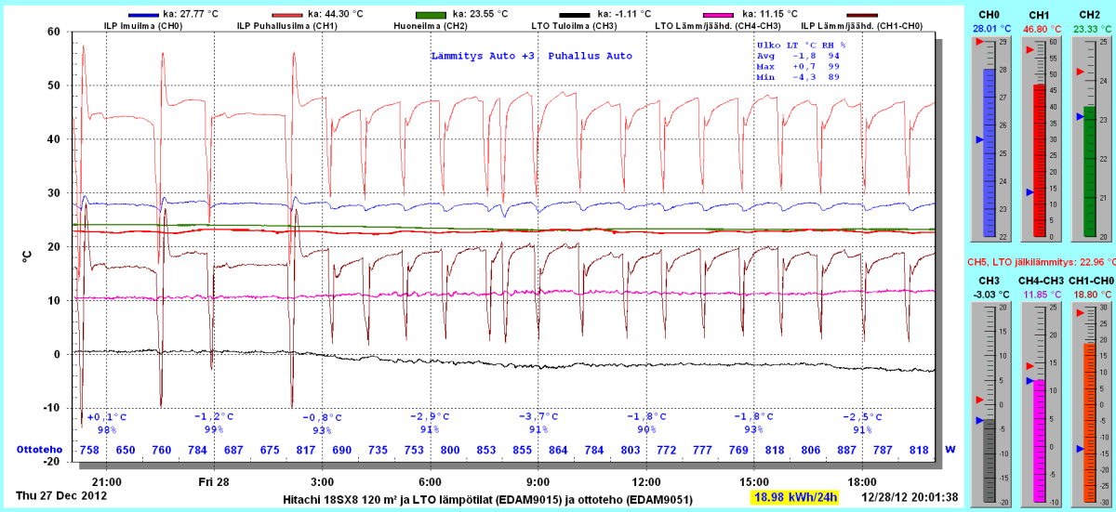
Task: Click the red max marker on CH0 gauge
Action: point(977,42)
